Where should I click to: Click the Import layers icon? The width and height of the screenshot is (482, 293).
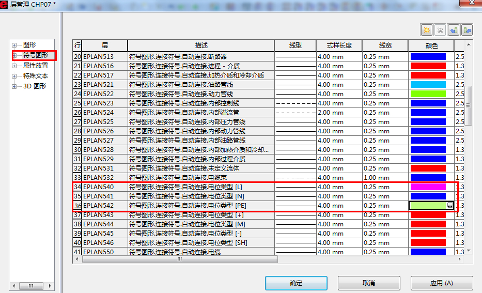tap(454, 30)
